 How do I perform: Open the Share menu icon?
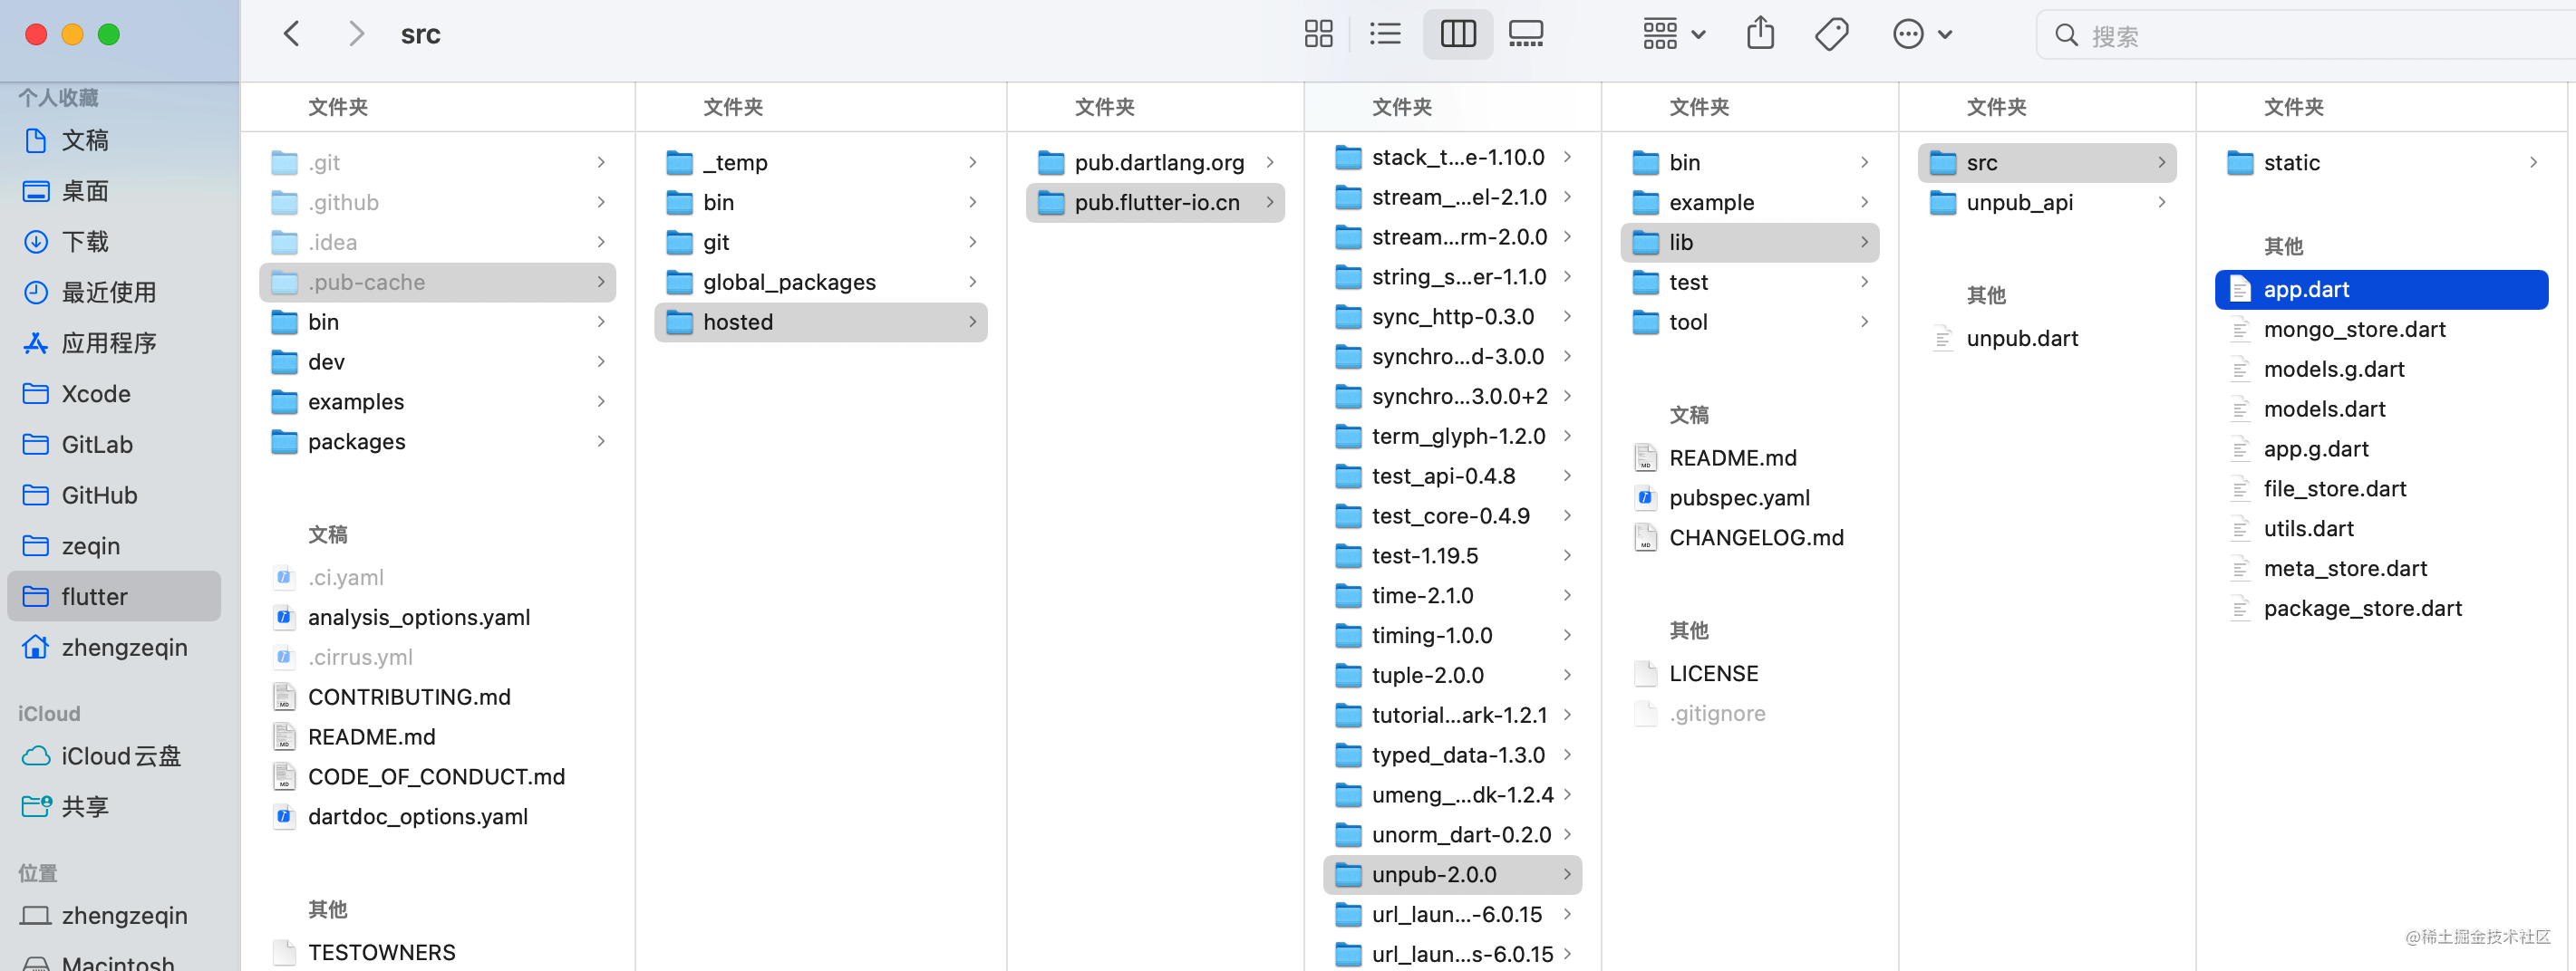click(1760, 33)
